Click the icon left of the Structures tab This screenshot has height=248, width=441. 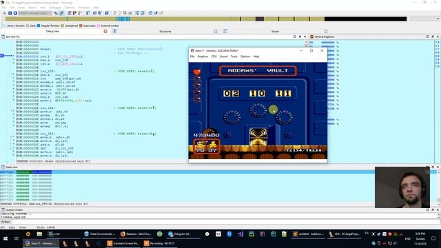[115, 31]
